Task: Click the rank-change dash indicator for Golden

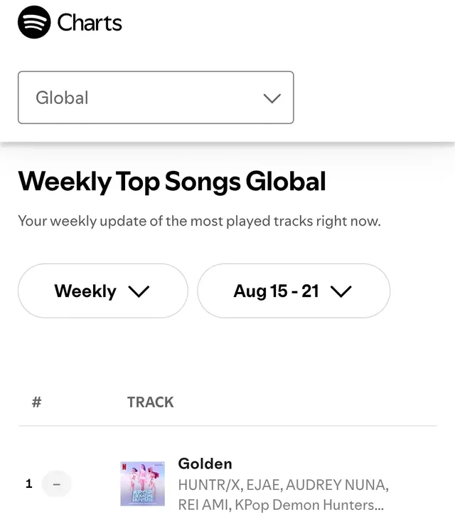Action: tap(57, 484)
